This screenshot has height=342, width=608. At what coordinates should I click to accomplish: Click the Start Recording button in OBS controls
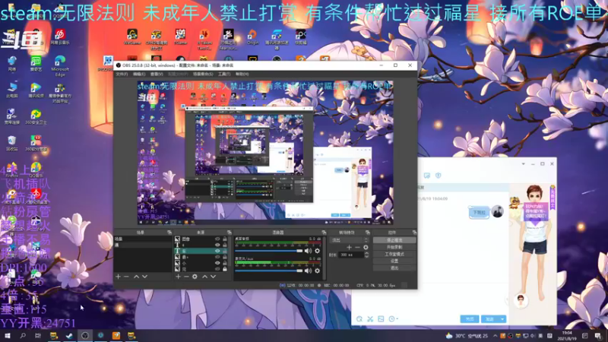394,248
